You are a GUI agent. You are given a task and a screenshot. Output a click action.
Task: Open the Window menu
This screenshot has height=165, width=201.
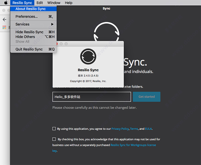pos(54,3)
